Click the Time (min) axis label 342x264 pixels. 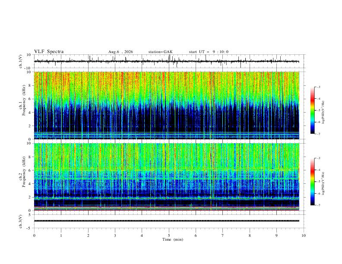click(173, 239)
